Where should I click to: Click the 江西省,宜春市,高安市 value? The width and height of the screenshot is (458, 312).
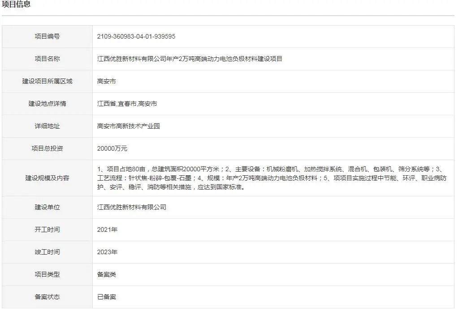click(x=127, y=104)
